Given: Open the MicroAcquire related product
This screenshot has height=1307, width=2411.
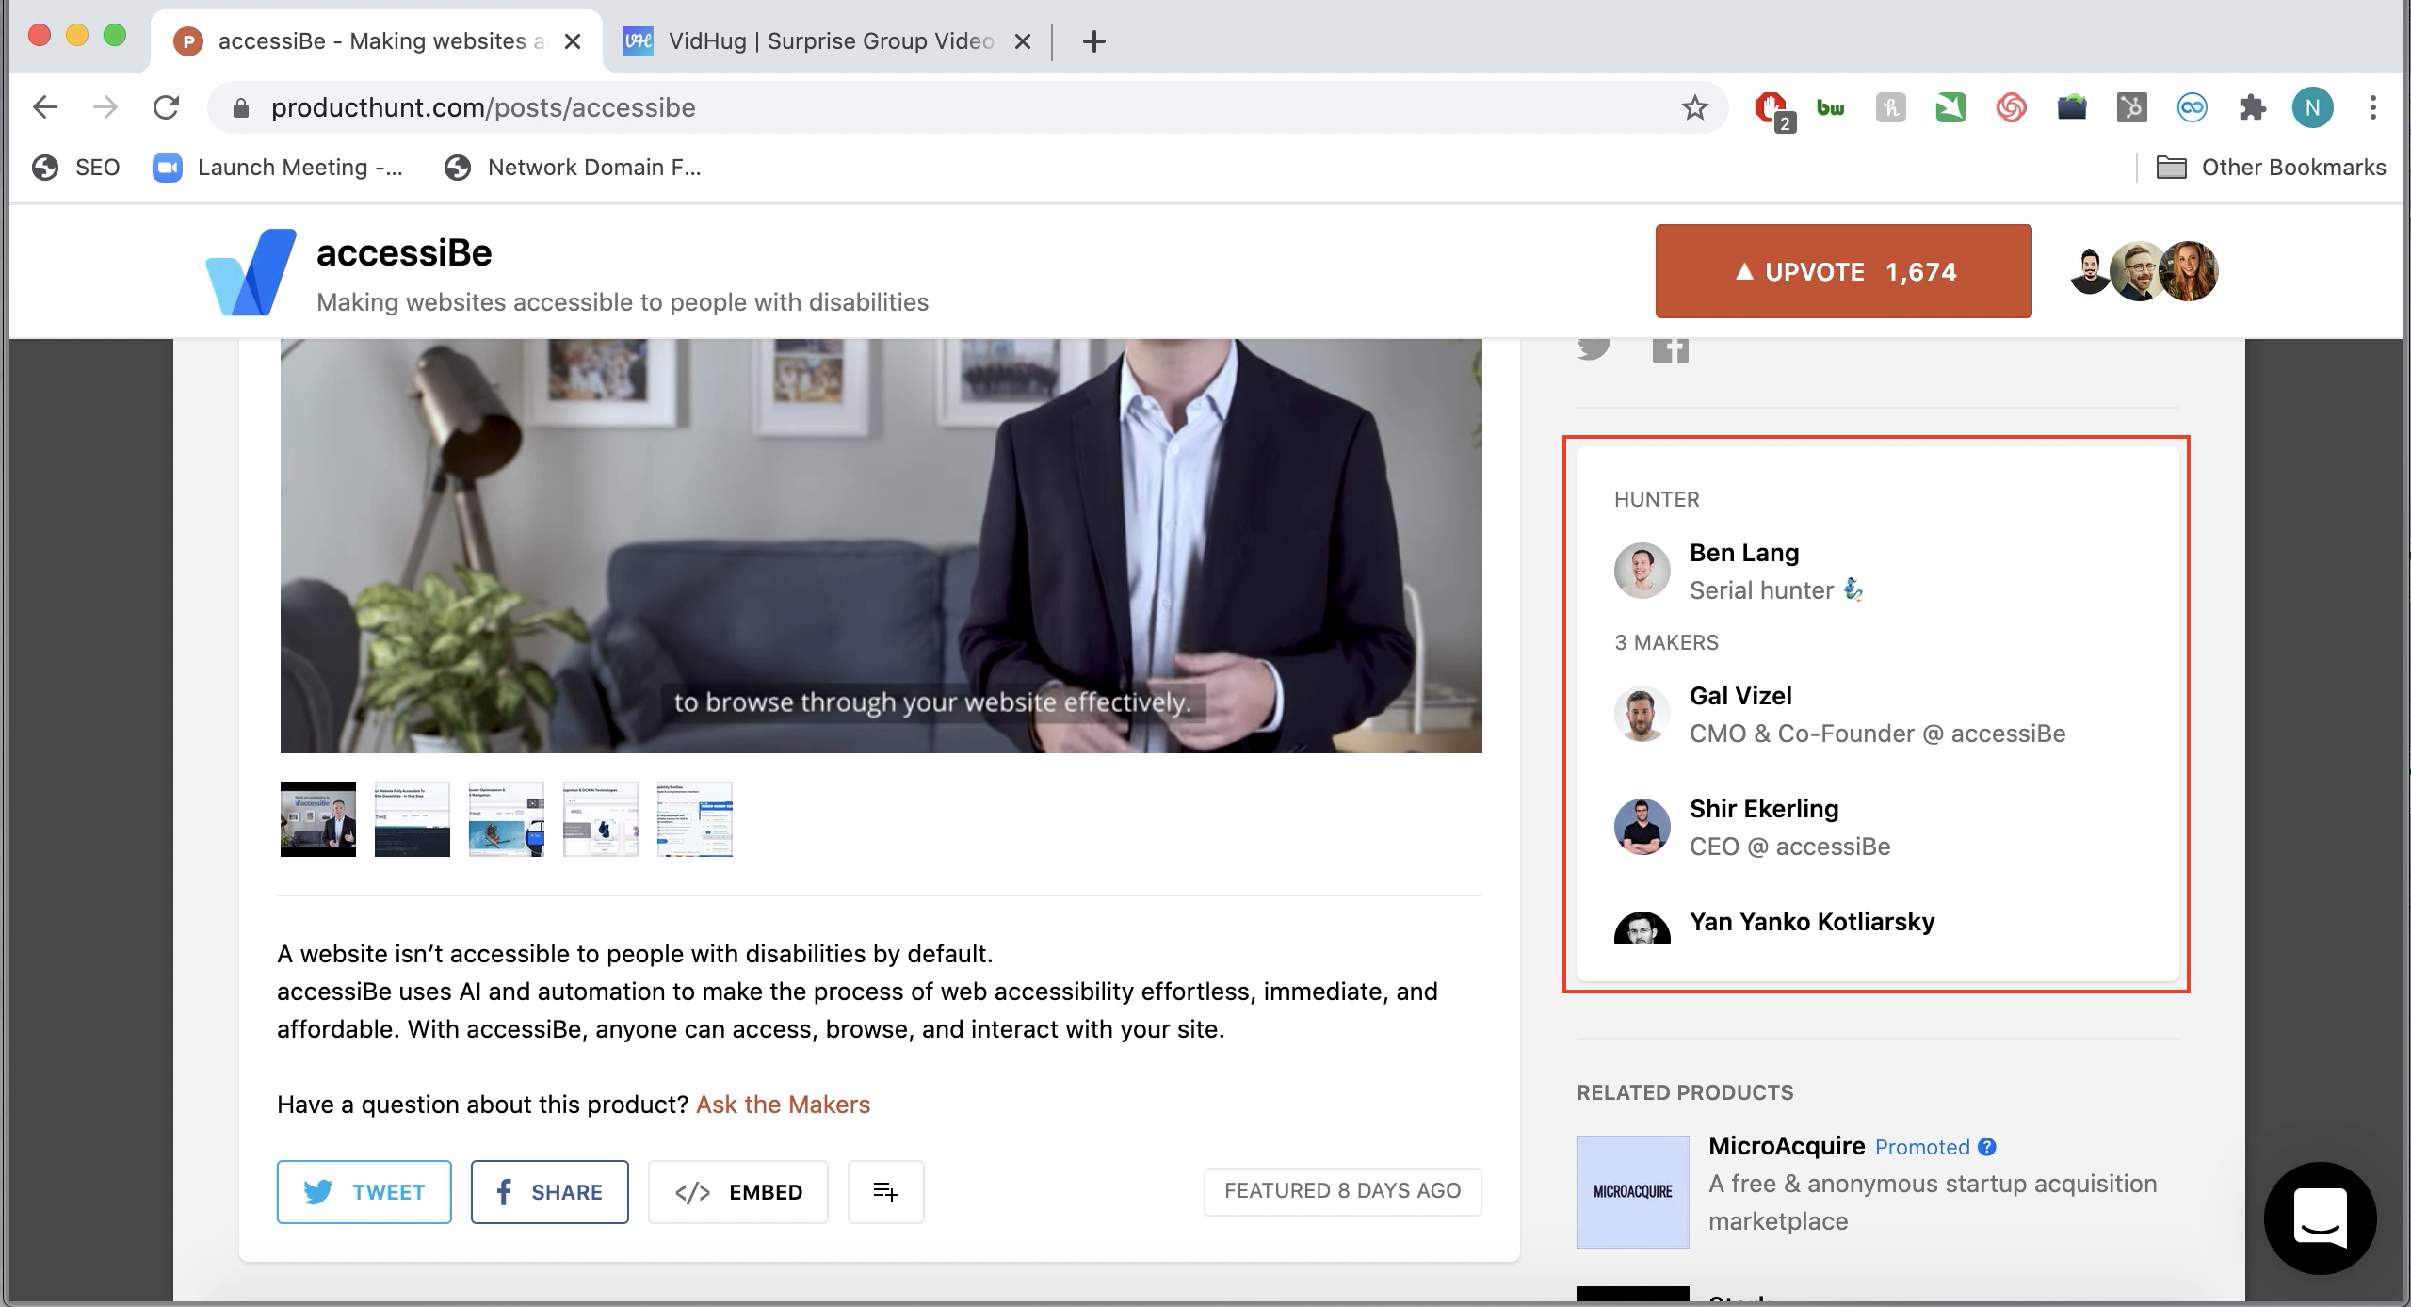Looking at the screenshot, I should click(1787, 1146).
